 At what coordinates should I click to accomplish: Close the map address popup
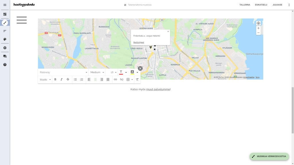point(168,32)
